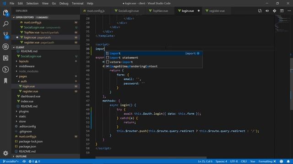Collapse the pages folder
The image size is (293, 164).
(16, 76)
